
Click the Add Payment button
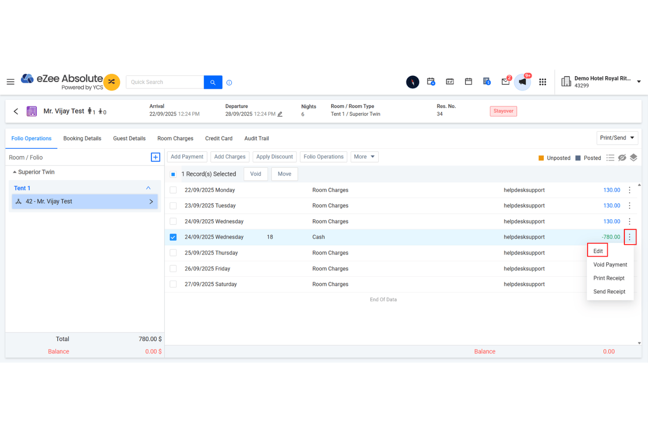[x=187, y=157]
